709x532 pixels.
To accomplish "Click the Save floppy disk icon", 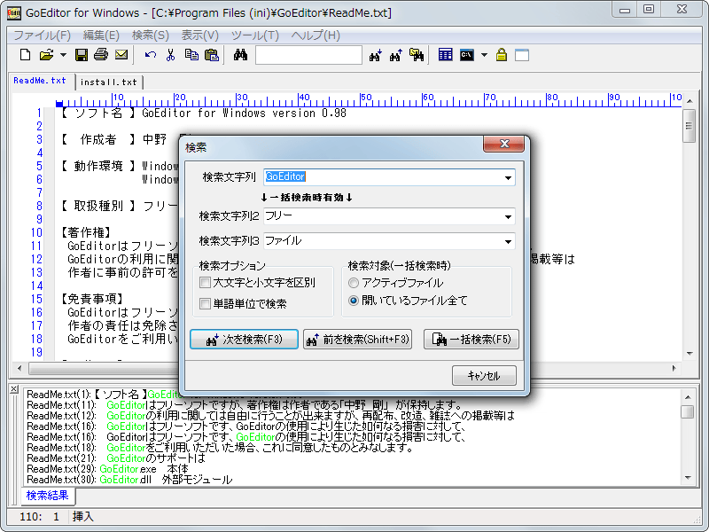I will click(81, 55).
